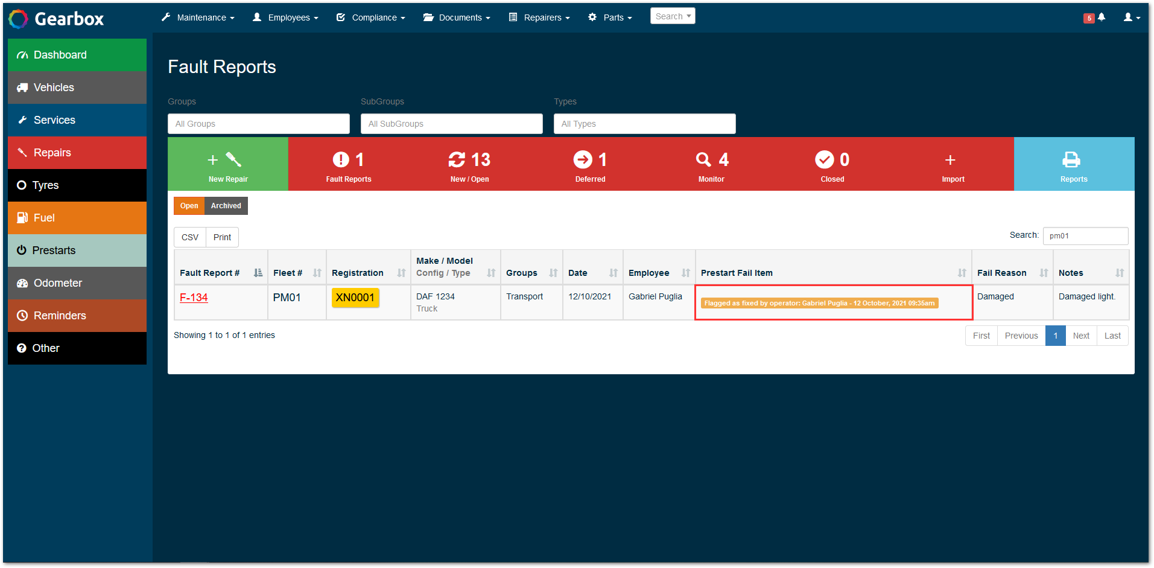Go to Next page
Image resolution: width=1154 pixels, height=568 pixels.
coord(1081,336)
